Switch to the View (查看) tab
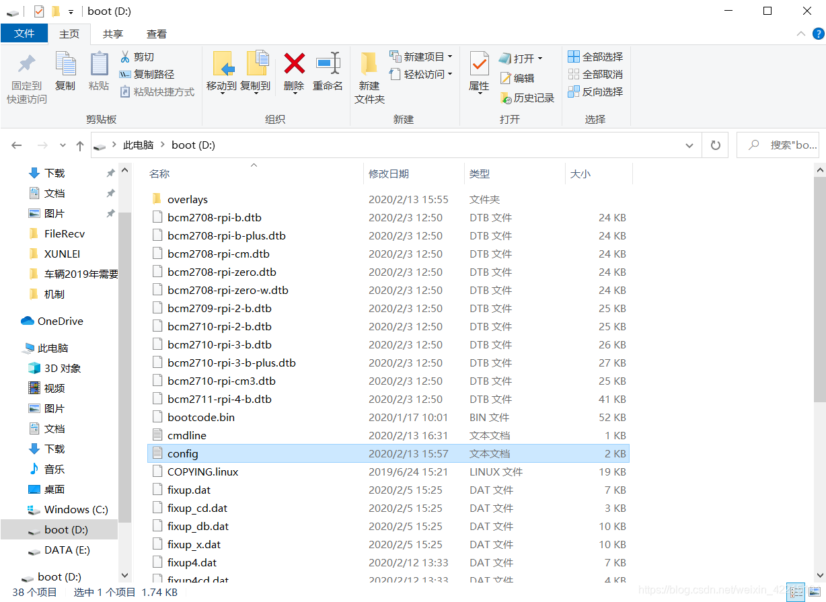The width and height of the screenshot is (826, 602). point(157,34)
